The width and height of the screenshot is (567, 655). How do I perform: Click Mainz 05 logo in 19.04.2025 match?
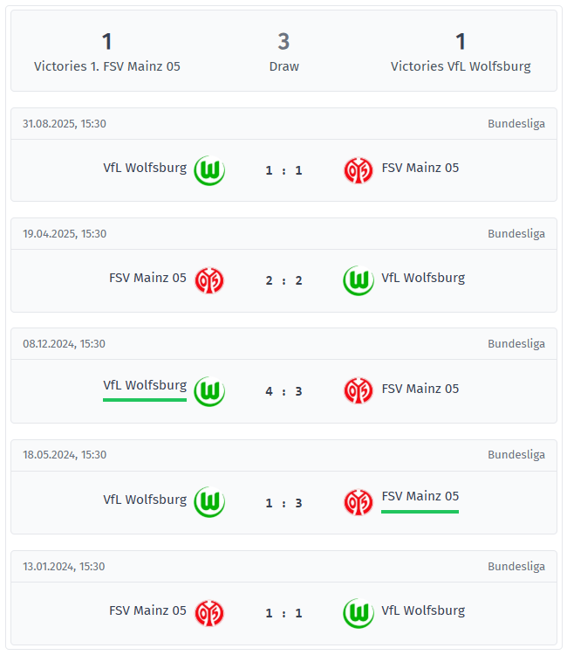(x=209, y=280)
